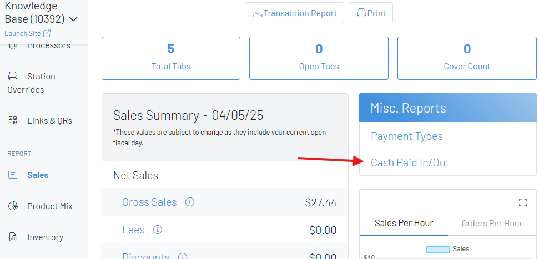539x259 pixels.
Task: Click the Total Tabs card
Action: [171, 58]
